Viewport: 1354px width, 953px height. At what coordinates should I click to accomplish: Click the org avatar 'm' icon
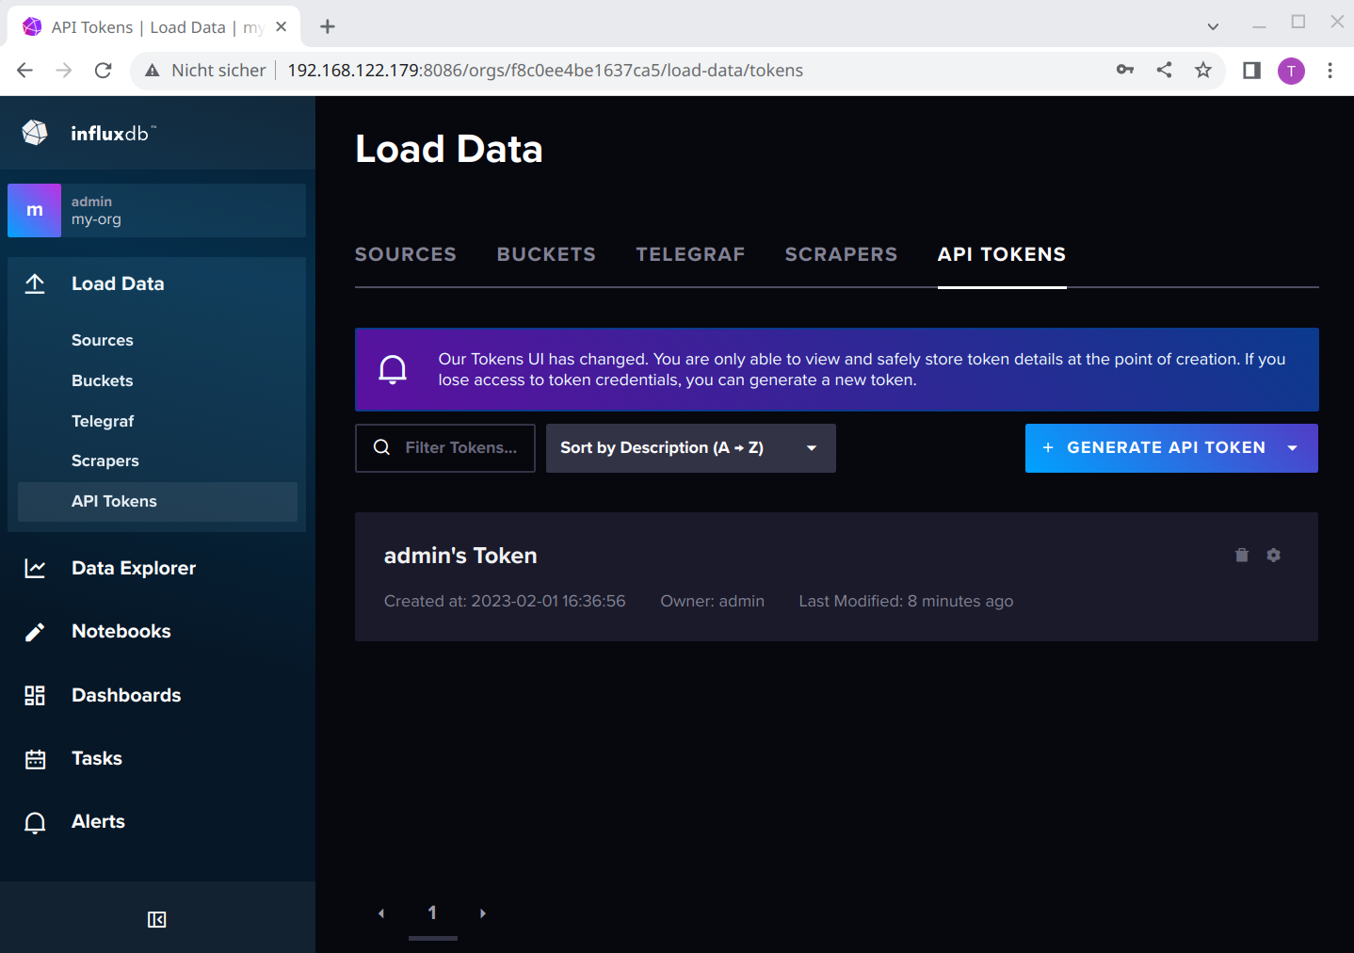pyautogui.click(x=34, y=210)
